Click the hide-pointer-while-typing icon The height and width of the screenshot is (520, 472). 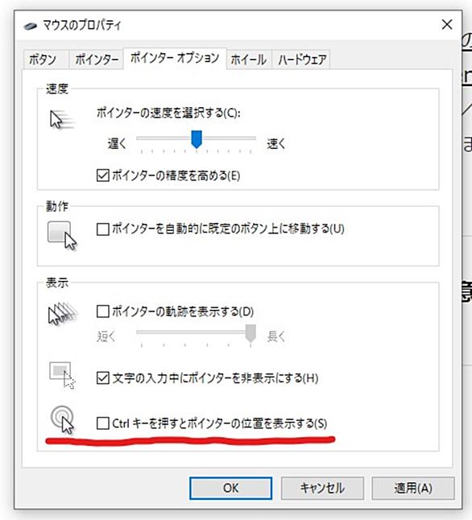click(62, 375)
